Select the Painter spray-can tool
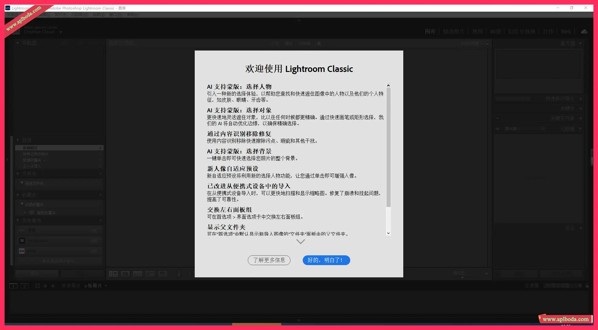The height and width of the screenshot is (330, 598). (x=179, y=273)
